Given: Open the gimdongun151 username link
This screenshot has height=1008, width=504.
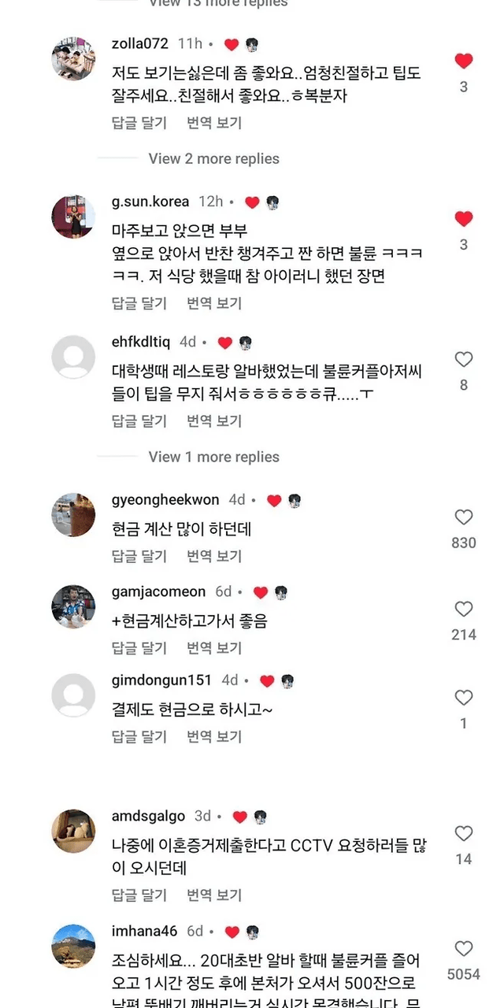Looking at the screenshot, I should coord(162,680).
